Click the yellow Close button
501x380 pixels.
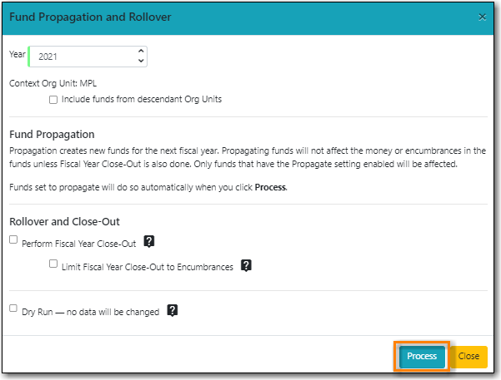tap(468, 356)
